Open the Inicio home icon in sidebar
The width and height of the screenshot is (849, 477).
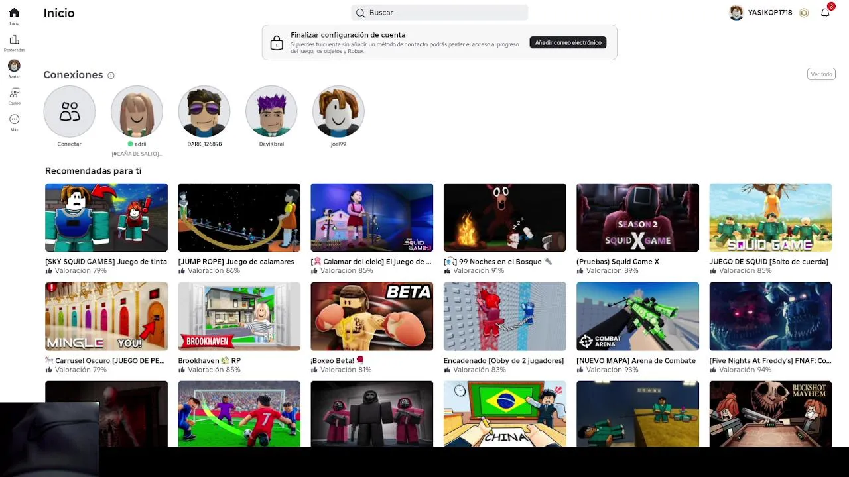(x=14, y=13)
